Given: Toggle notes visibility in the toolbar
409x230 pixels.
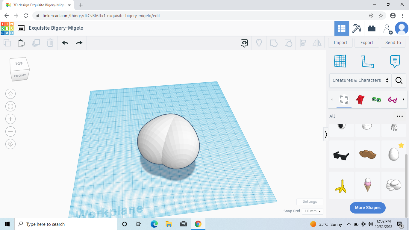Looking at the screenshot, I should coord(244,43).
